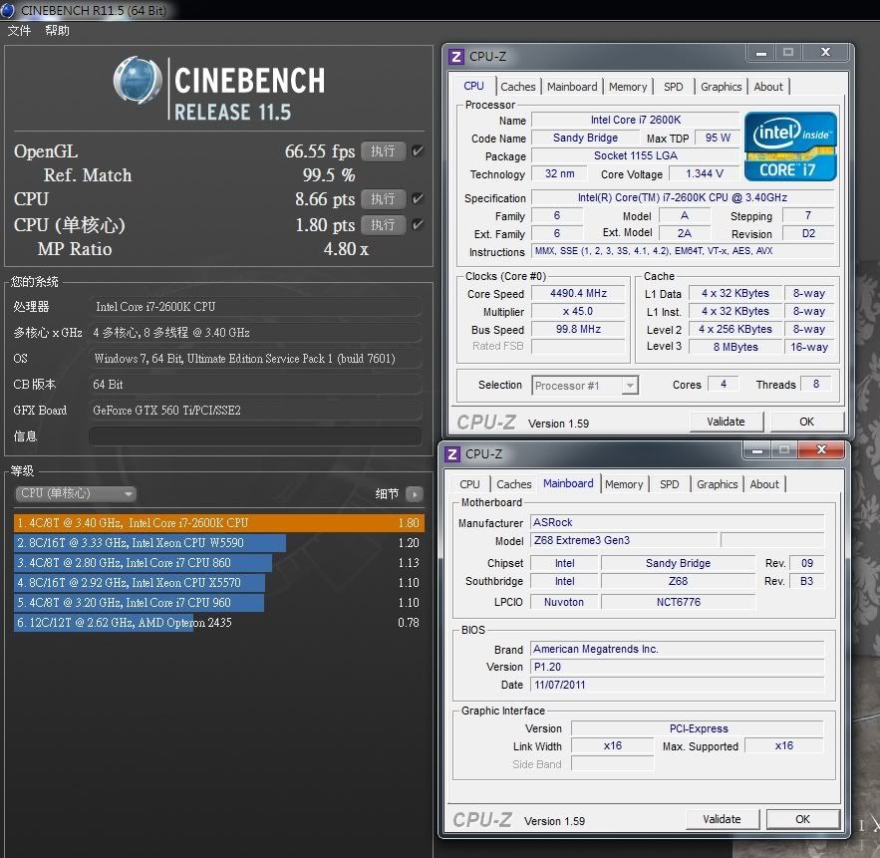
Task: Click the Code Name value Sandy Bridge
Action: [x=585, y=139]
